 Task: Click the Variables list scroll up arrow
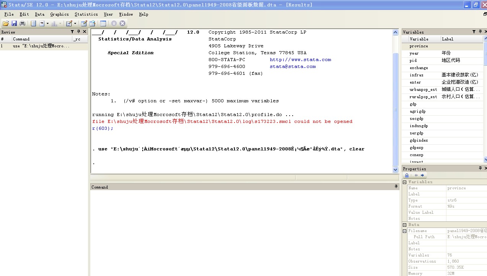coord(485,38)
